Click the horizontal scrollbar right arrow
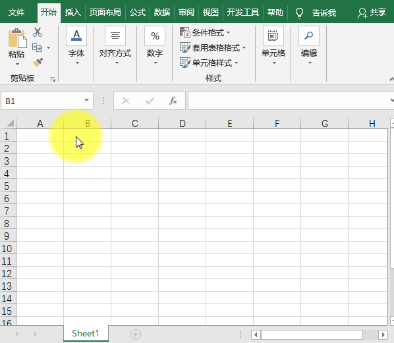The image size is (394, 343). click(x=383, y=334)
